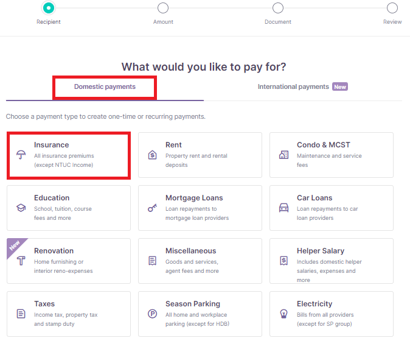Click the Insurance umbrella icon

point(21,155)
